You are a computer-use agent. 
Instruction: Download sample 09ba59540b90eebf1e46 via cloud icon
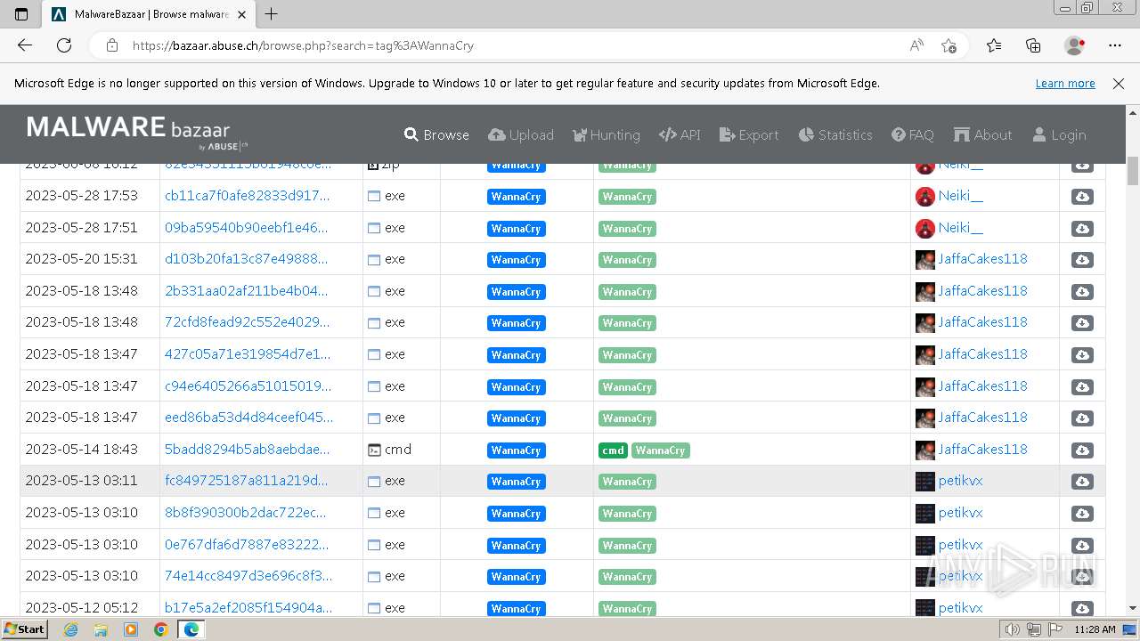tap(1082, 229)
